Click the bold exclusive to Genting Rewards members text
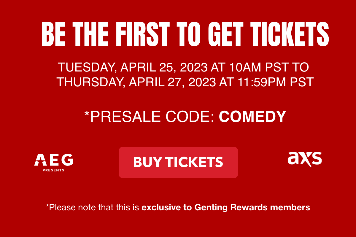 pos(226,207)
